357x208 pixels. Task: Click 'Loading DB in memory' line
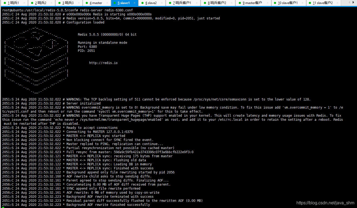[77, 164]
